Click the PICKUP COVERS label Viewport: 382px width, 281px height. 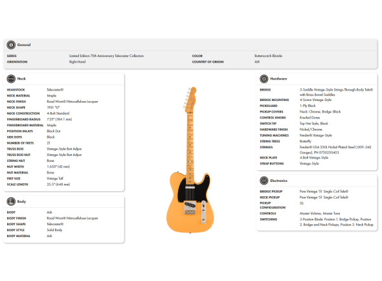(271, 112)
